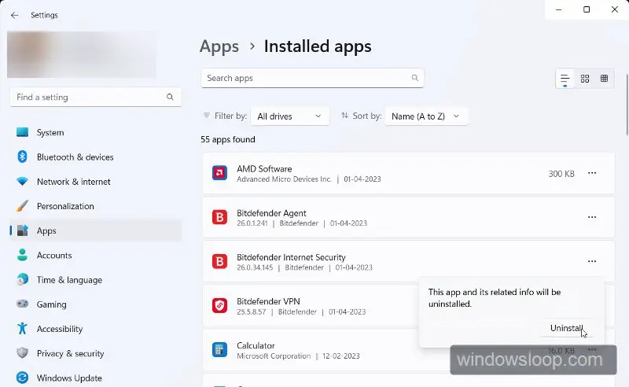Open the System settings category

coord(95,132)
